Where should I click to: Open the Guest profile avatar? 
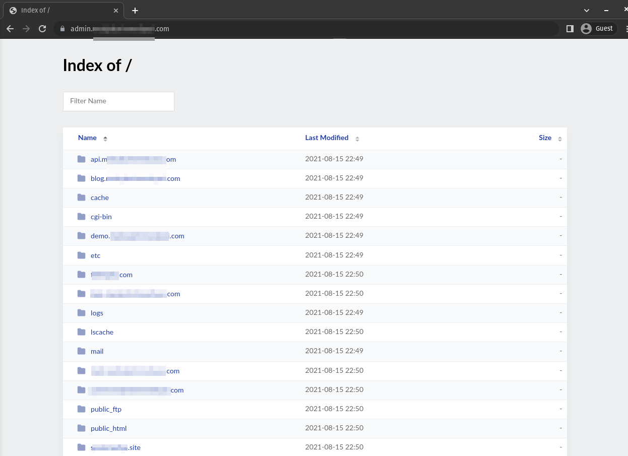(586, 29)
